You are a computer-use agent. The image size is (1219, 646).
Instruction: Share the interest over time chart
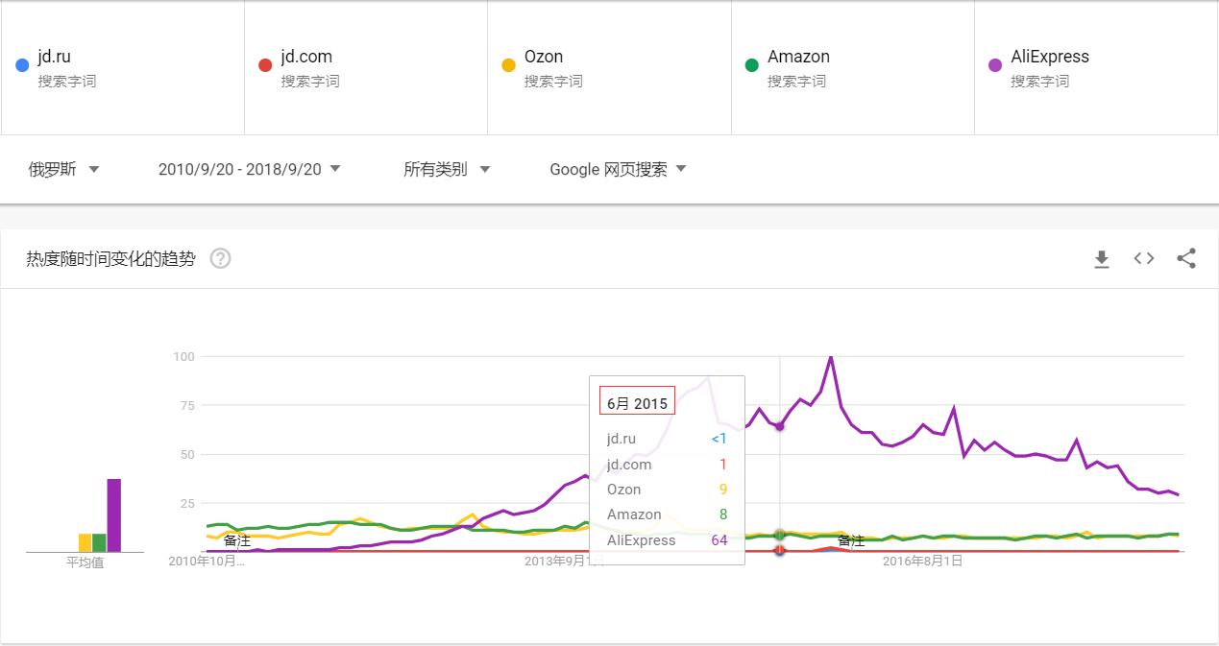coord(1186,259)
